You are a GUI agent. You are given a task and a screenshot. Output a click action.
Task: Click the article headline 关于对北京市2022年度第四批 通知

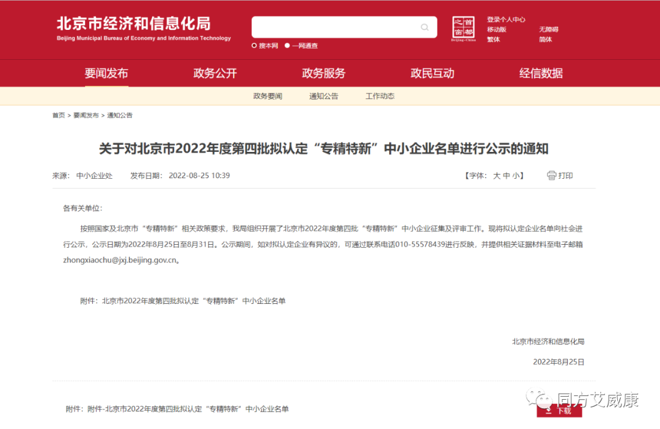point(324,149)
